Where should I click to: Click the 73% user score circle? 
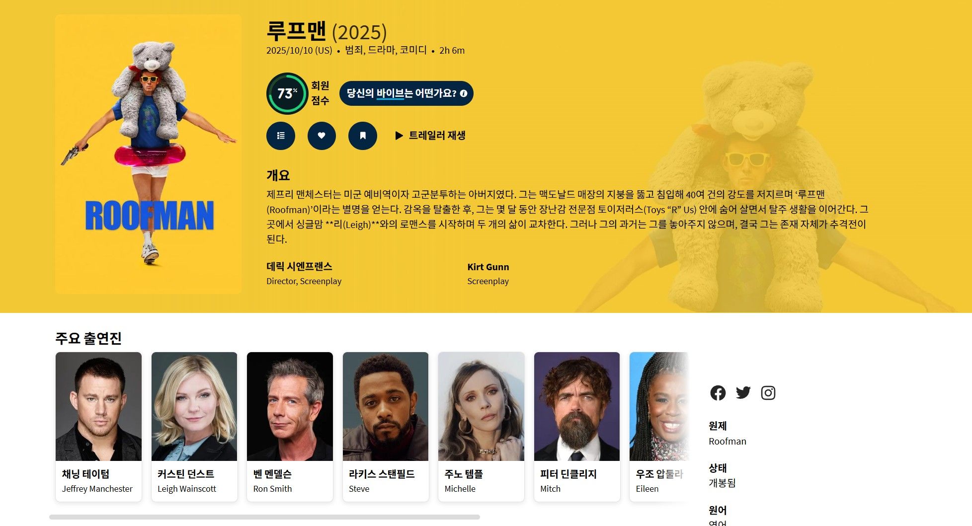[287, 93]
